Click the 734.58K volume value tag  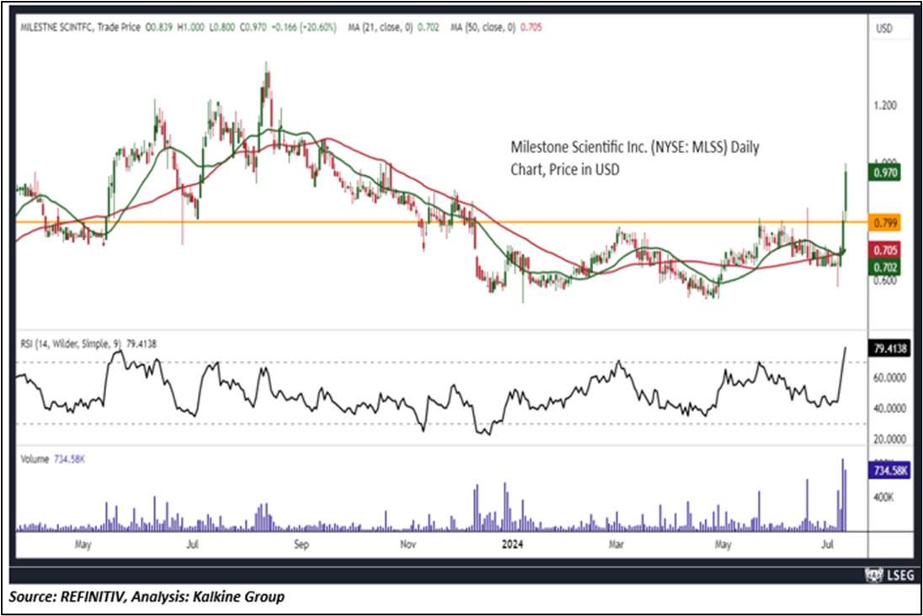(888, 470)
